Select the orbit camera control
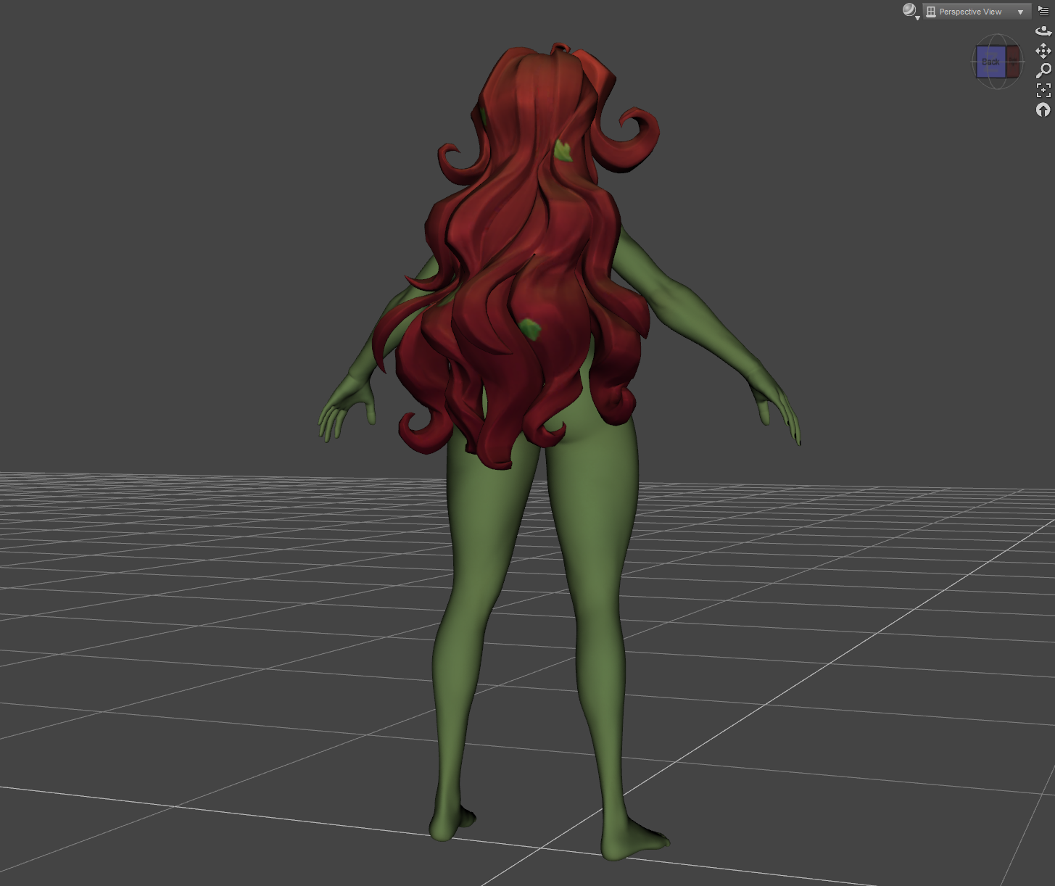Screen dimensions: 1055x886 1043,31
